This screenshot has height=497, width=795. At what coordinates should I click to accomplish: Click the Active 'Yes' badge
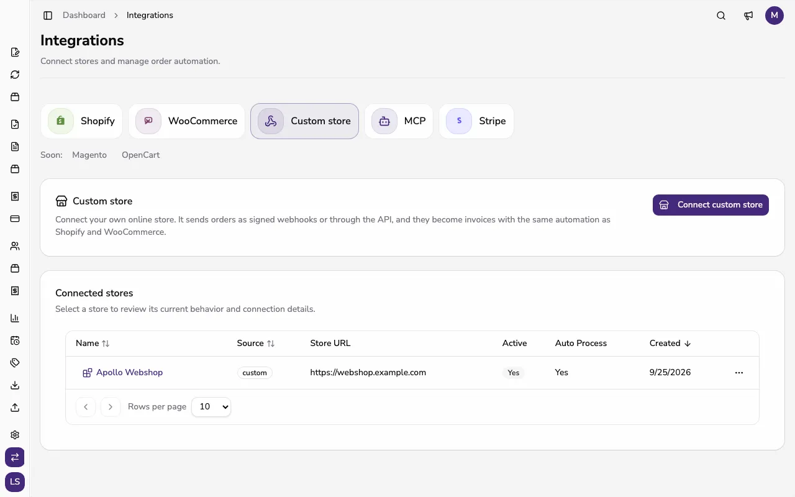[514, 373]
